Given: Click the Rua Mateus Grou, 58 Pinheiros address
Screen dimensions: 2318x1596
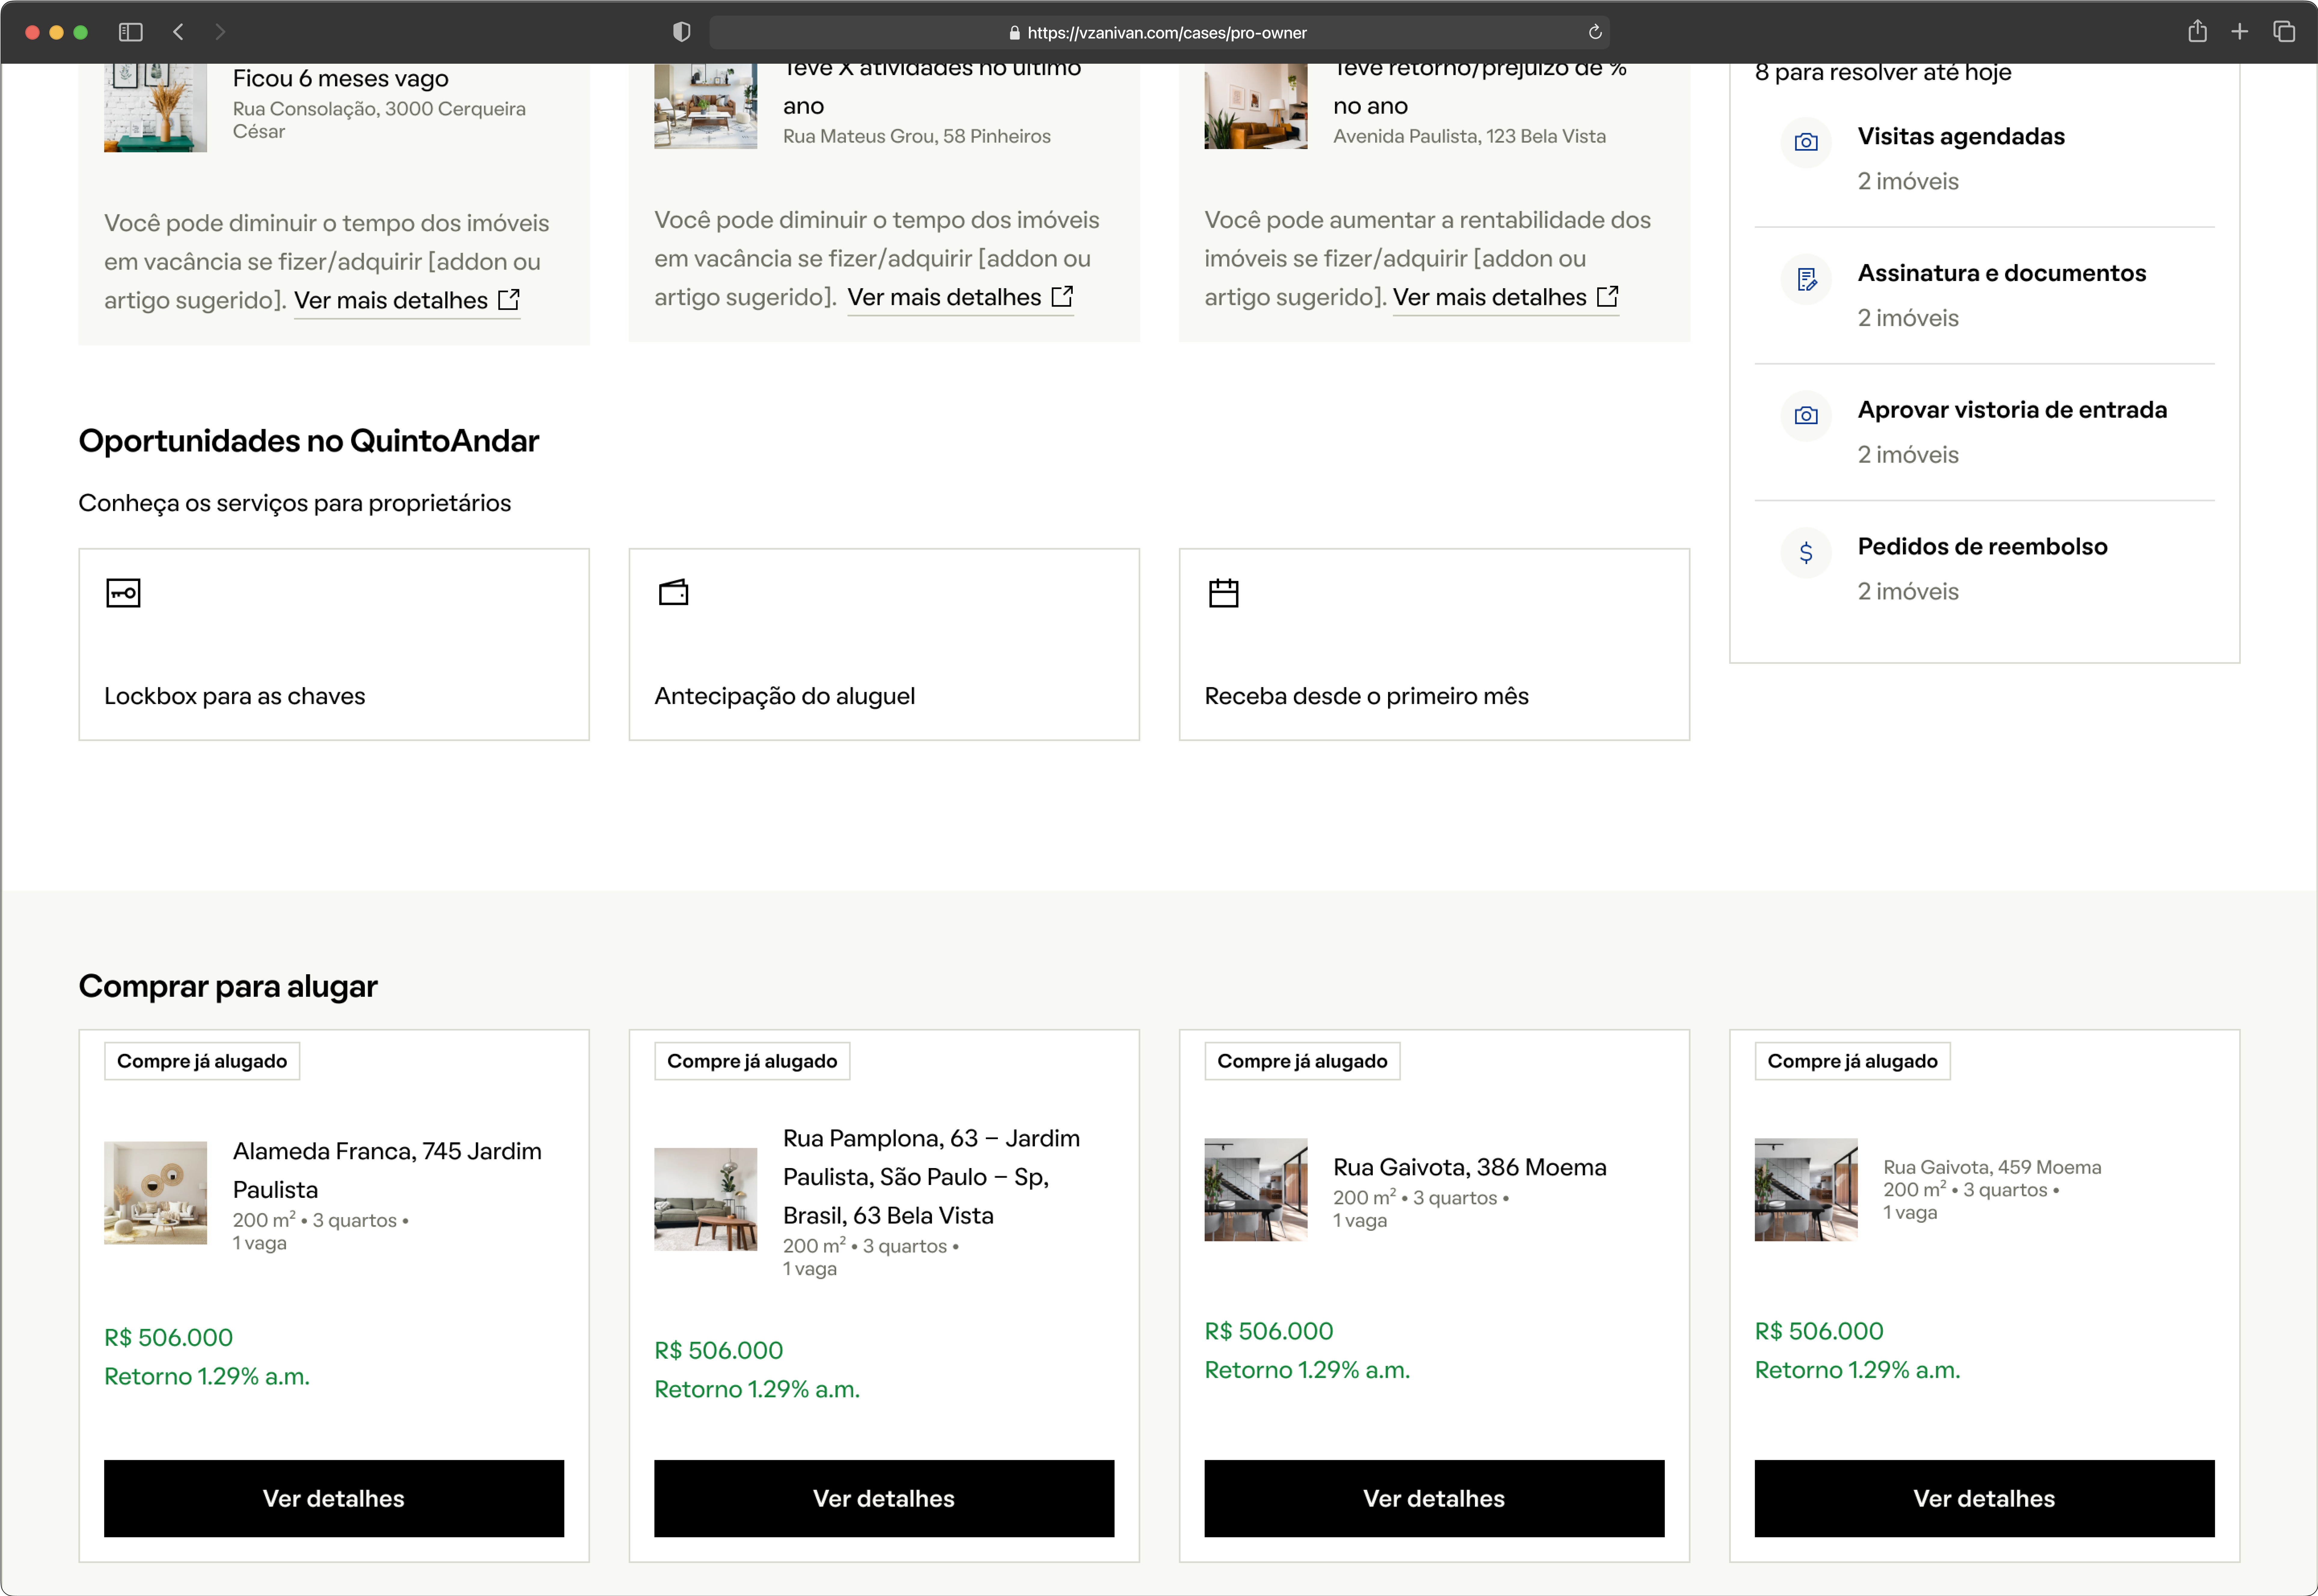Looking at the screenshot, I should (x=917, y=136).
